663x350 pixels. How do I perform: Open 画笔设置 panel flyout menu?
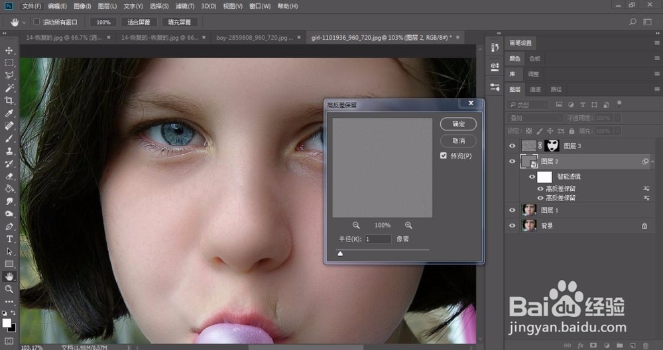click(656, 43)
